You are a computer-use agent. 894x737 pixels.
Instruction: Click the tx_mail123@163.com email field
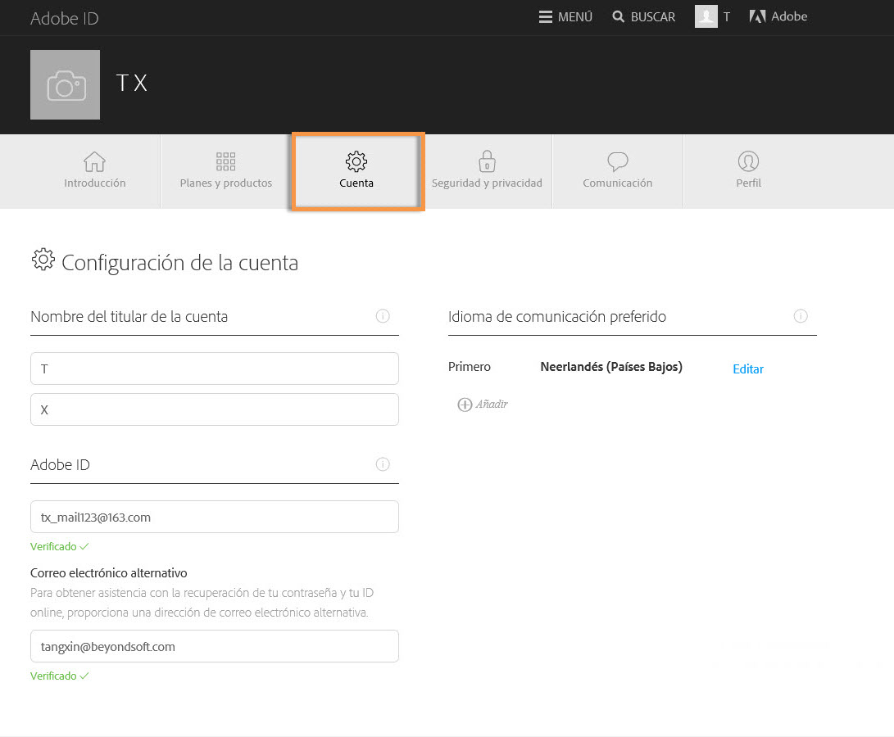(215, 517)
